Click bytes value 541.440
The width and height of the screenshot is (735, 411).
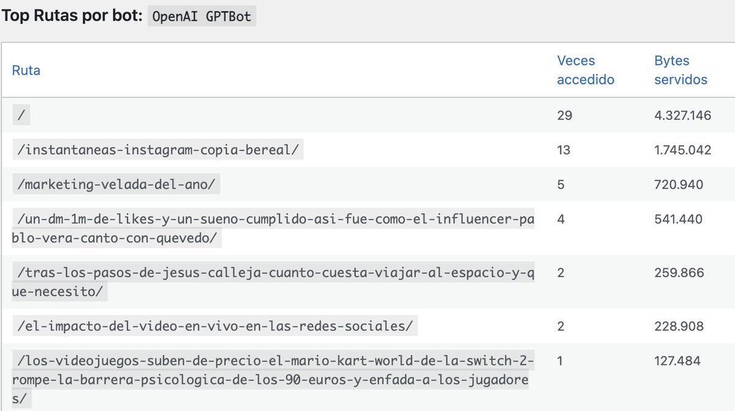(x=679, y=219)
